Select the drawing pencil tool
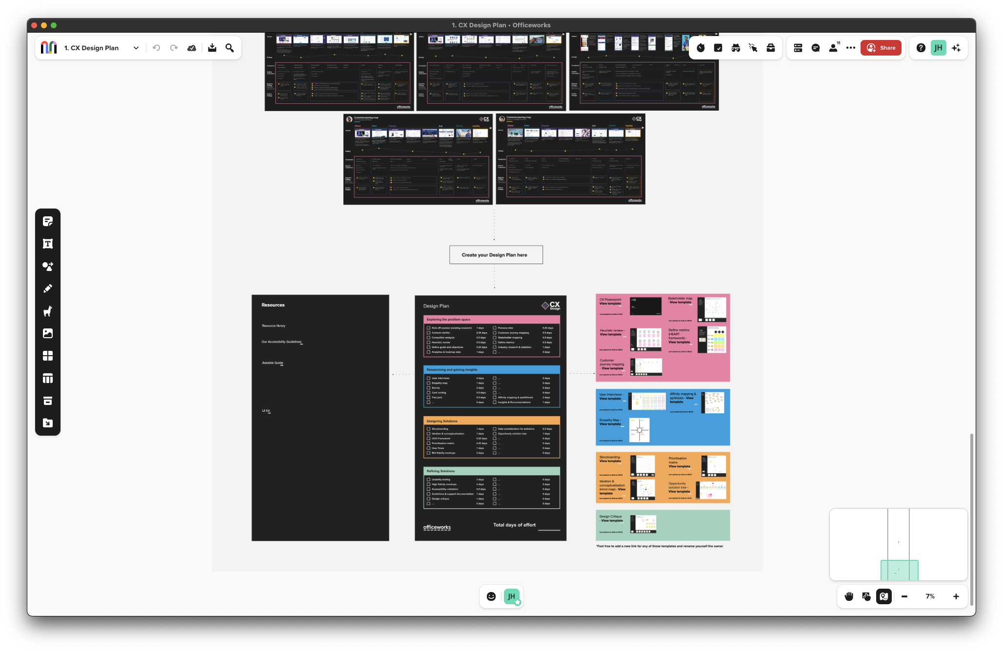1003x652 pixels. pyautogui.click(x=48, y=289)
